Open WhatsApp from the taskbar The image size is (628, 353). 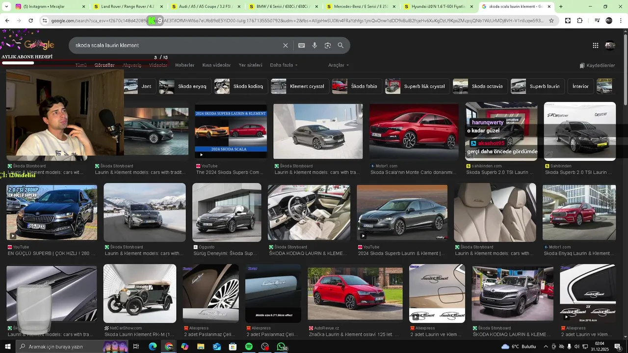(x=281, y=347)
